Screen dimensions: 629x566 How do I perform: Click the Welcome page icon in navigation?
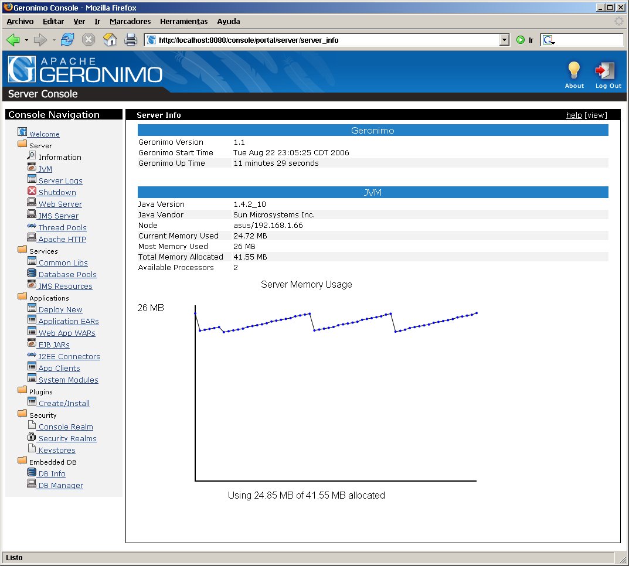tap(22, 132)
